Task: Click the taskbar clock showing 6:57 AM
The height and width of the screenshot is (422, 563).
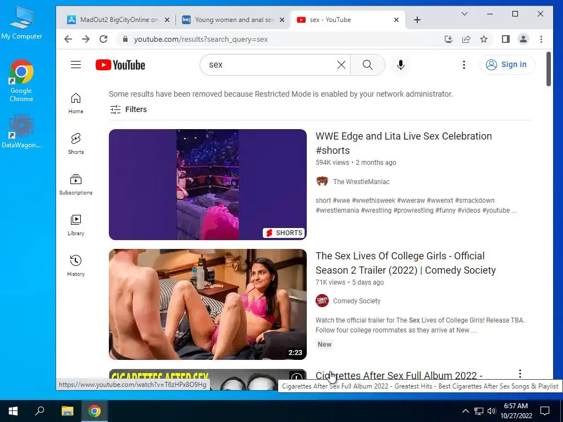Action: click(516, 410)
